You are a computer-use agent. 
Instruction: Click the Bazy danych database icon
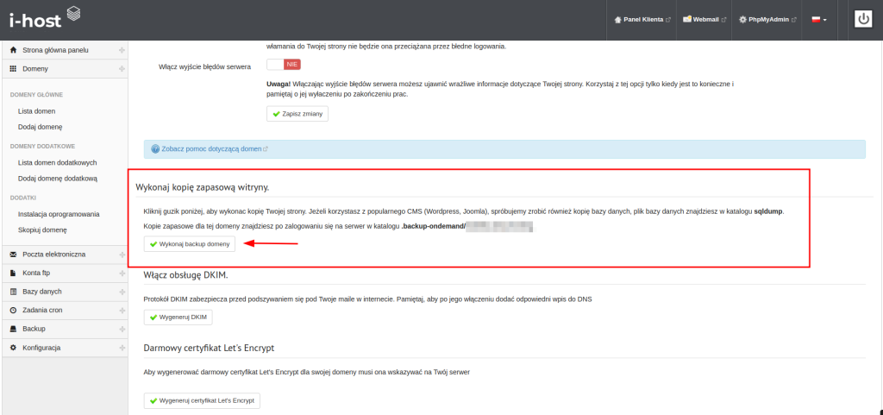(x=13, y=292)
